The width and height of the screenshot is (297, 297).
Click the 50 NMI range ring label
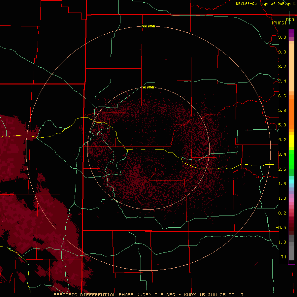[x=148, y=87]
